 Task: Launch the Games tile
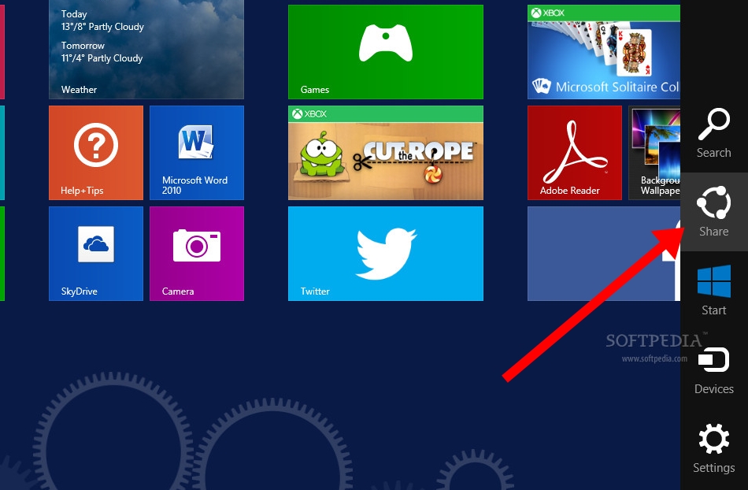tap(386, 52)
